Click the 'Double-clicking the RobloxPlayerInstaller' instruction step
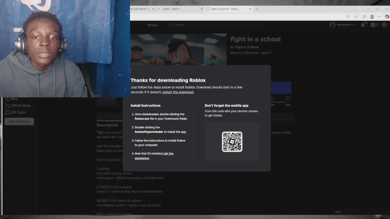 point(160,130)
